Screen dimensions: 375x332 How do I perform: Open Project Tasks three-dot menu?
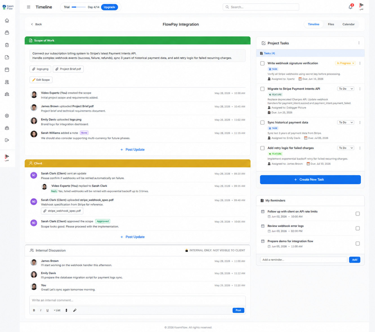[x=359, y=43]
